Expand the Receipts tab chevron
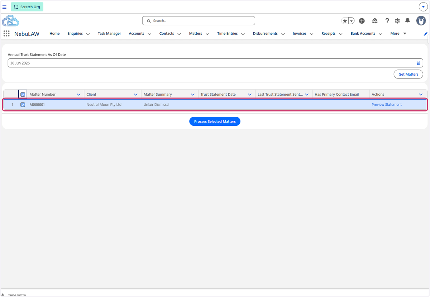Screen dimensions: 430x297 tap(340, 34)
